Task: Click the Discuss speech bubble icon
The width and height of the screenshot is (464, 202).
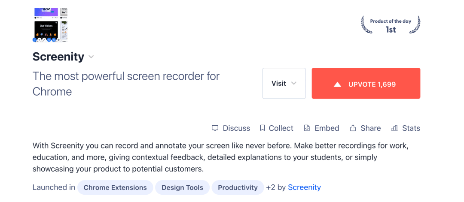Action: (215, 128)
